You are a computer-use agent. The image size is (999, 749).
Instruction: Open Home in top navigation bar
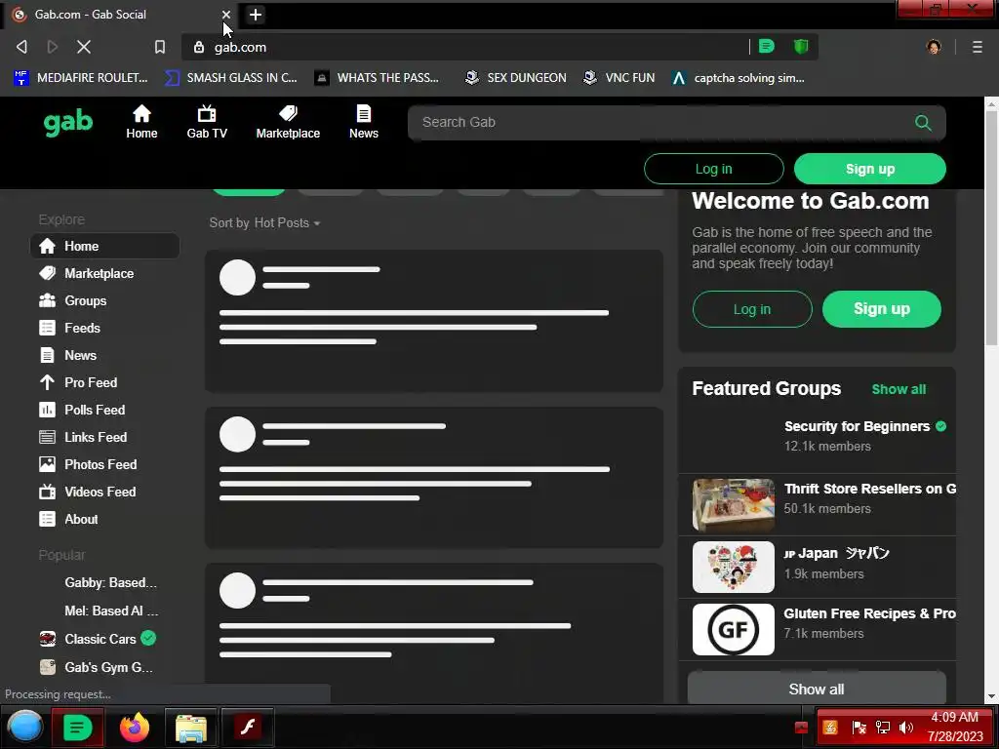(141, 122)
